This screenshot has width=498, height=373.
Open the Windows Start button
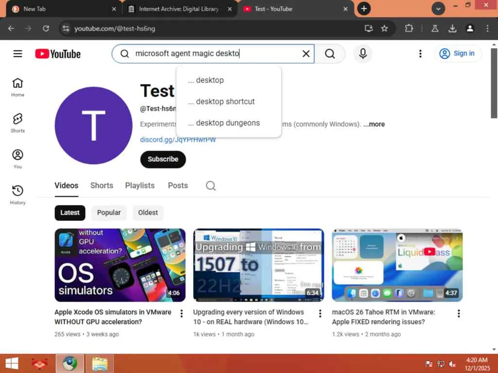coord(12,363)
